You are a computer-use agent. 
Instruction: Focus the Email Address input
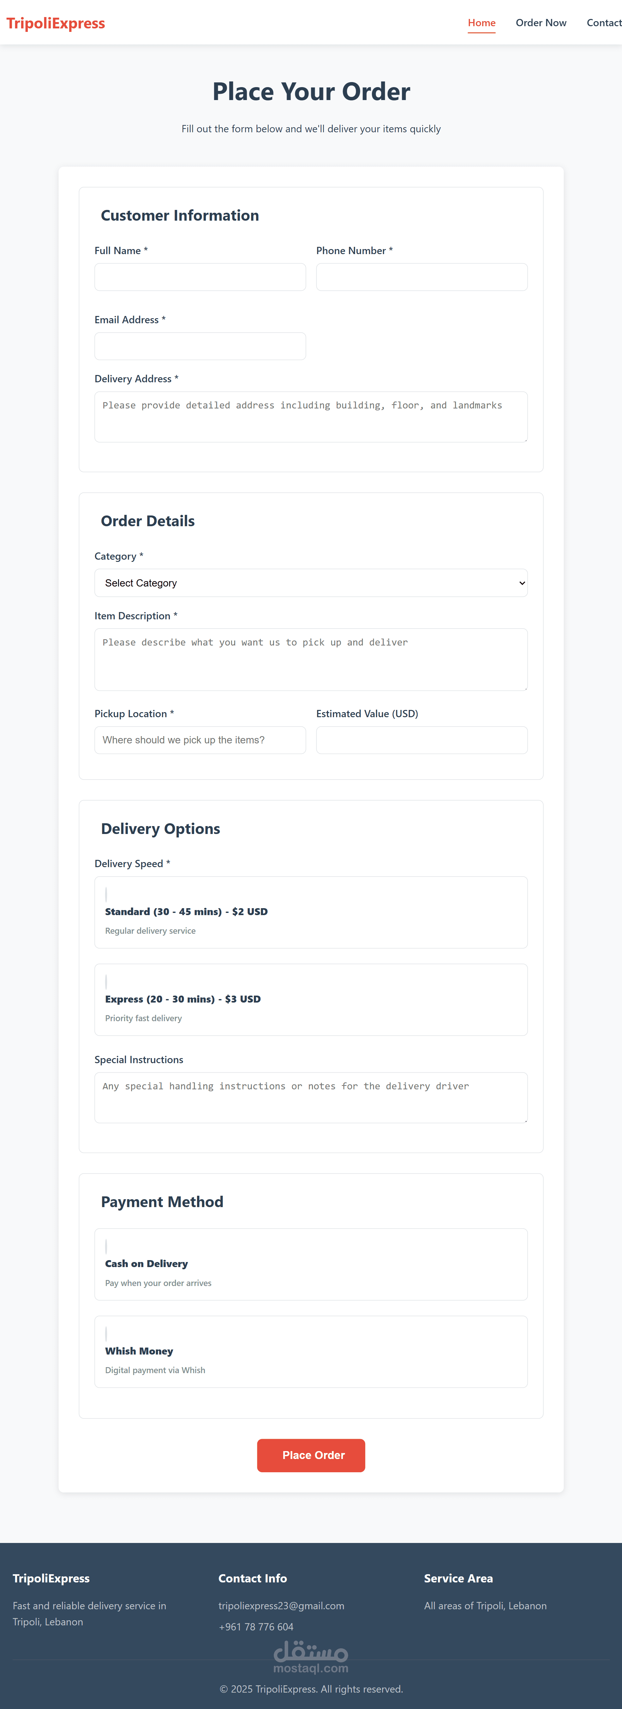pyautogui.click(x=200, y=346)
